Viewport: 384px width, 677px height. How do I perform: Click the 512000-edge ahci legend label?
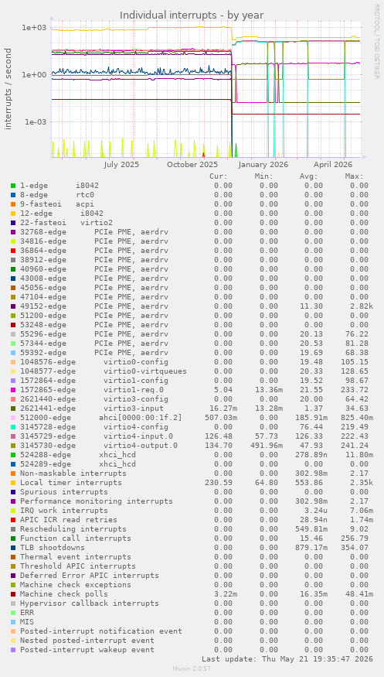point(101,418)
